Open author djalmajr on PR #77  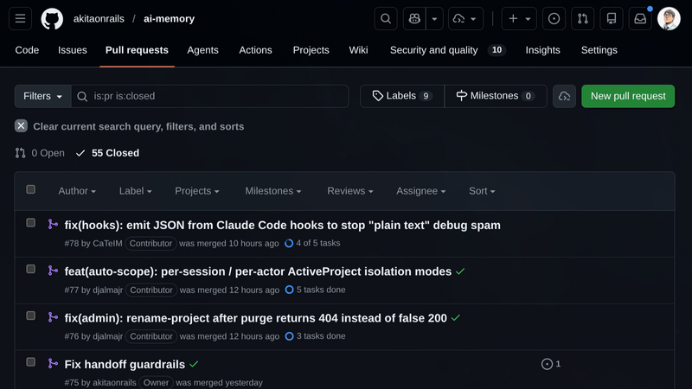tap(107, 290)
